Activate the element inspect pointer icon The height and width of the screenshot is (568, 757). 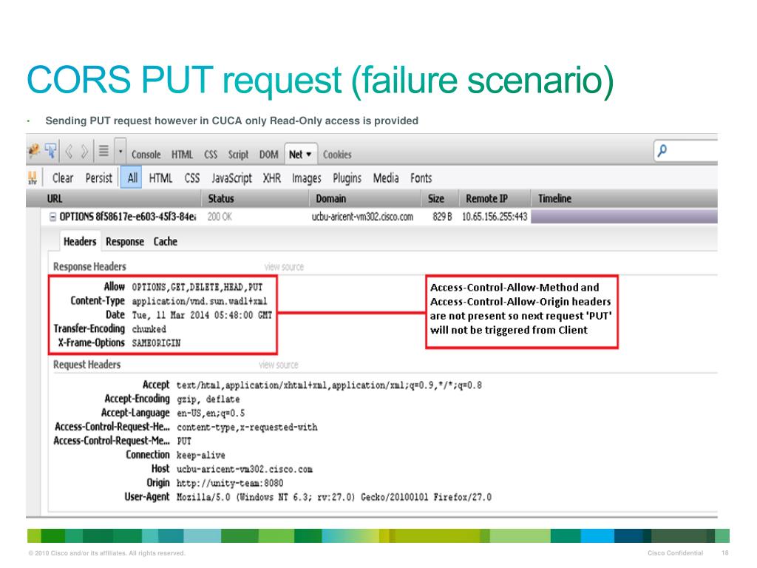(x=50, y=151)
